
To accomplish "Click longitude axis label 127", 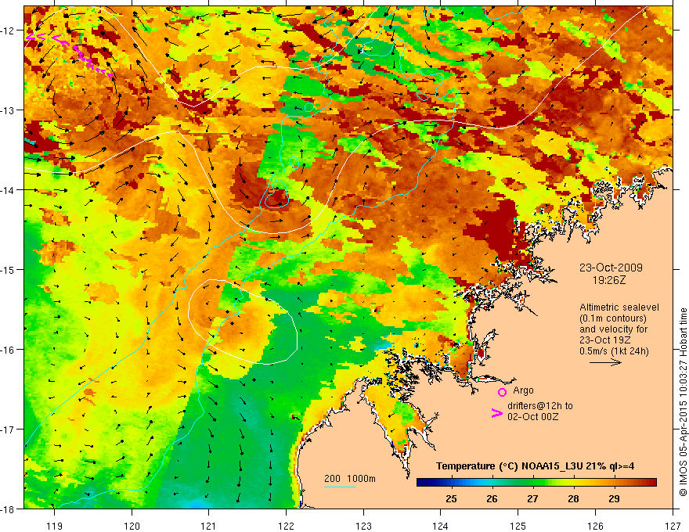I will [x=673, y=526].
